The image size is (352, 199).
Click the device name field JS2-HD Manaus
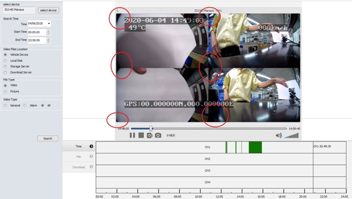(x=19, y=10)
